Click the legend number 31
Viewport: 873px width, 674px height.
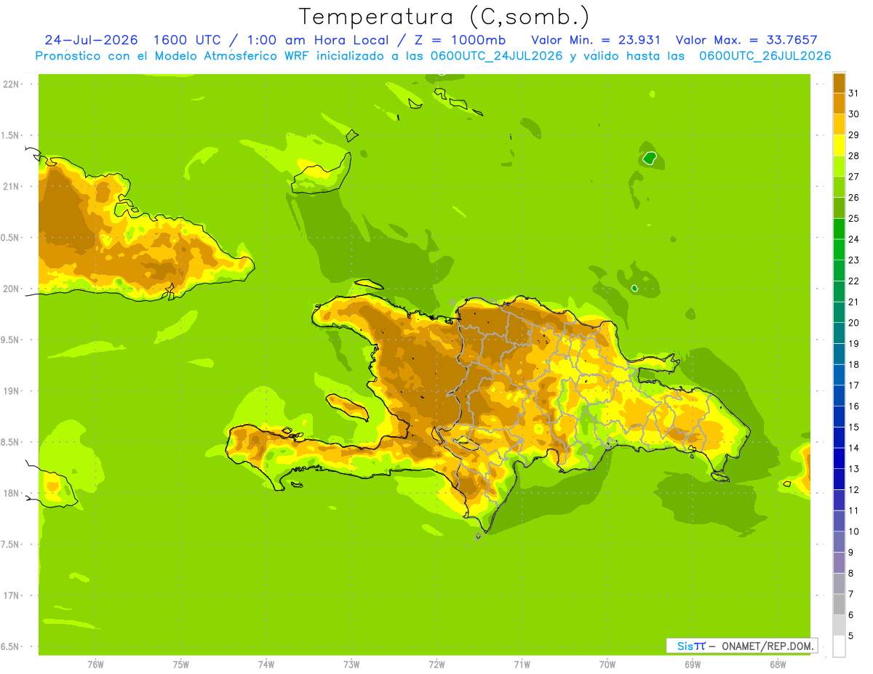coord(854,93)
